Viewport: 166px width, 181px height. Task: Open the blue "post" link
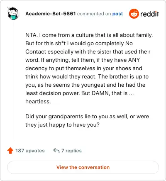(117, 14)
